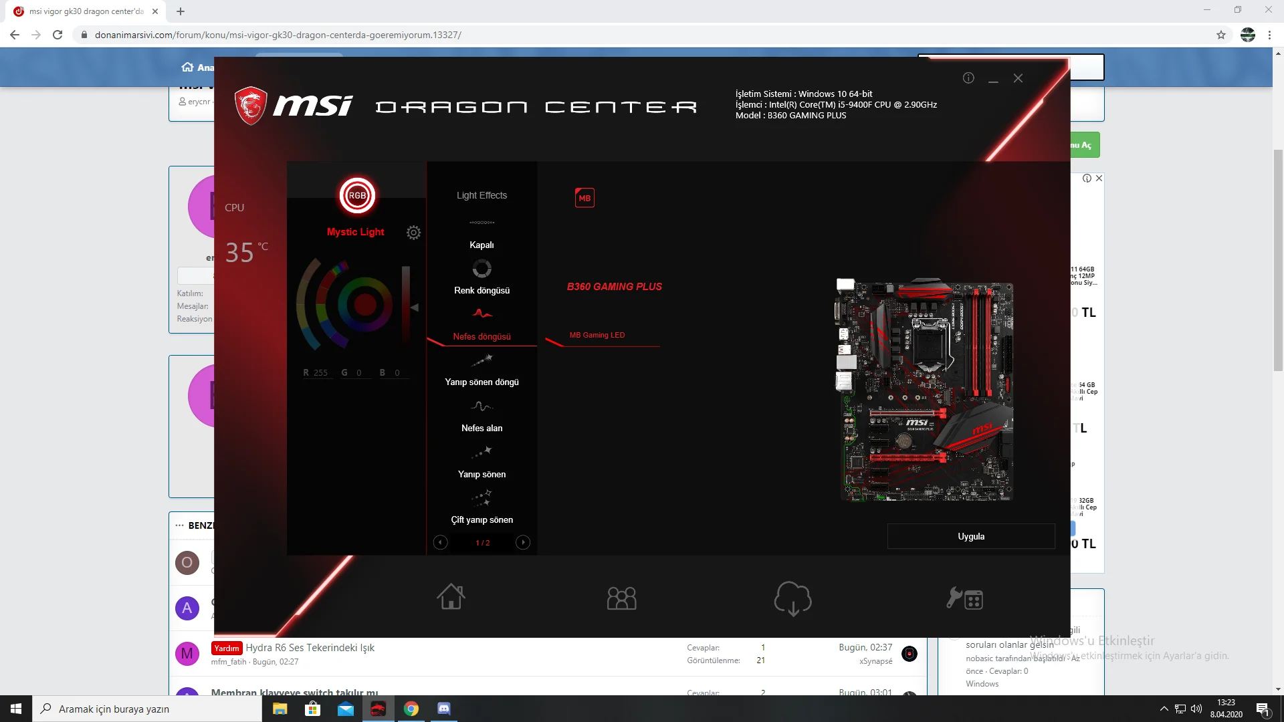Image resolution: width=1284 pixels, height=722 pixels.
Task: Go to next light effects page
Action: coord(523,543)
